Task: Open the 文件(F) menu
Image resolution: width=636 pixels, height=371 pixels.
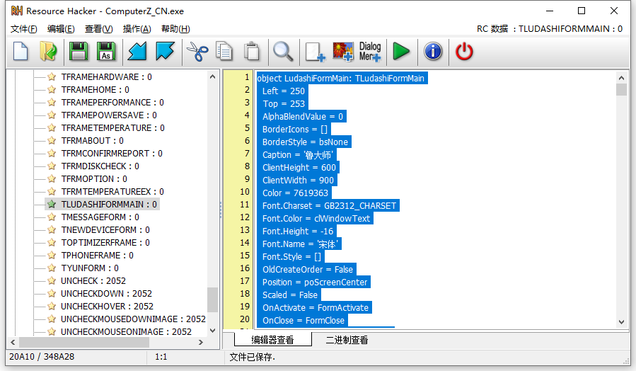Action: tap(23, 29)
